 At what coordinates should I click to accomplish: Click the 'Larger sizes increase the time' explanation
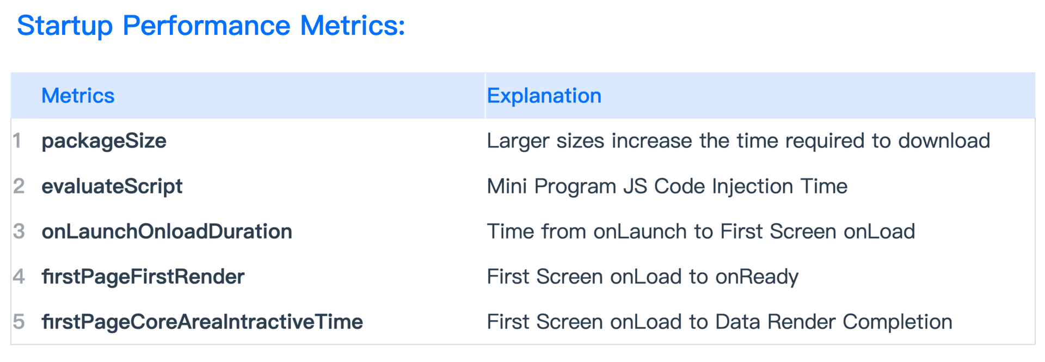(x=738, y=141)
